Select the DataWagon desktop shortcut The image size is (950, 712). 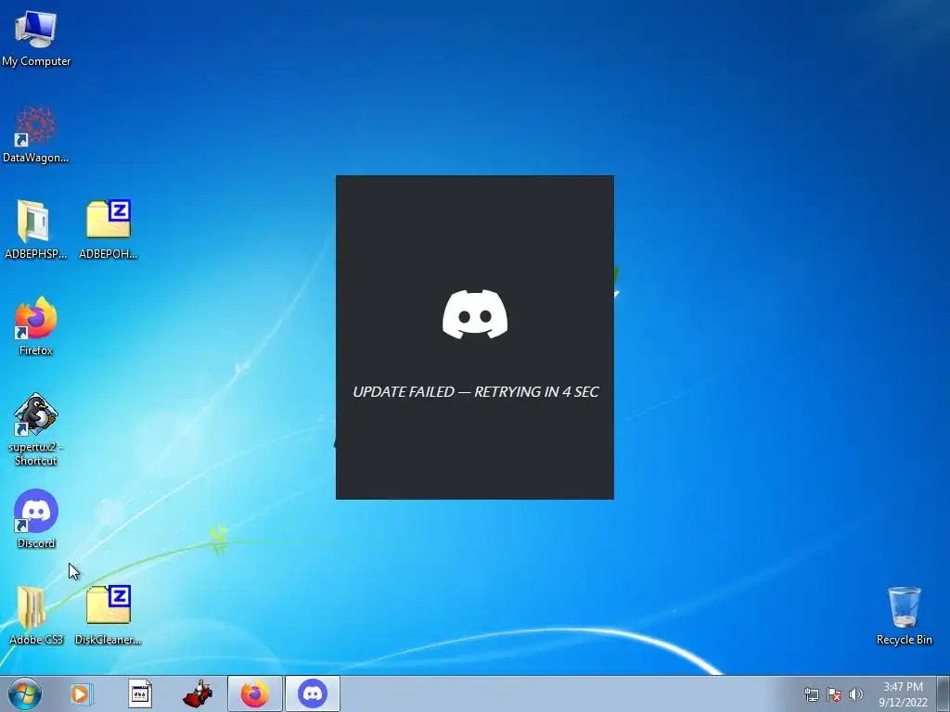(36, 134)
